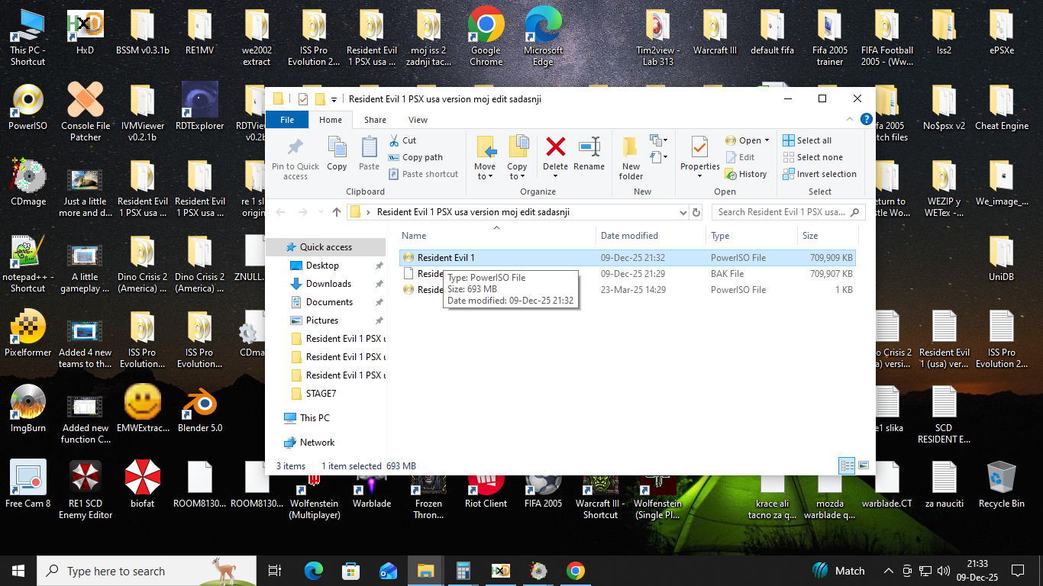1043x586 pixels.
Task: Switch to the Share ribbon tab
Action: 375,120
